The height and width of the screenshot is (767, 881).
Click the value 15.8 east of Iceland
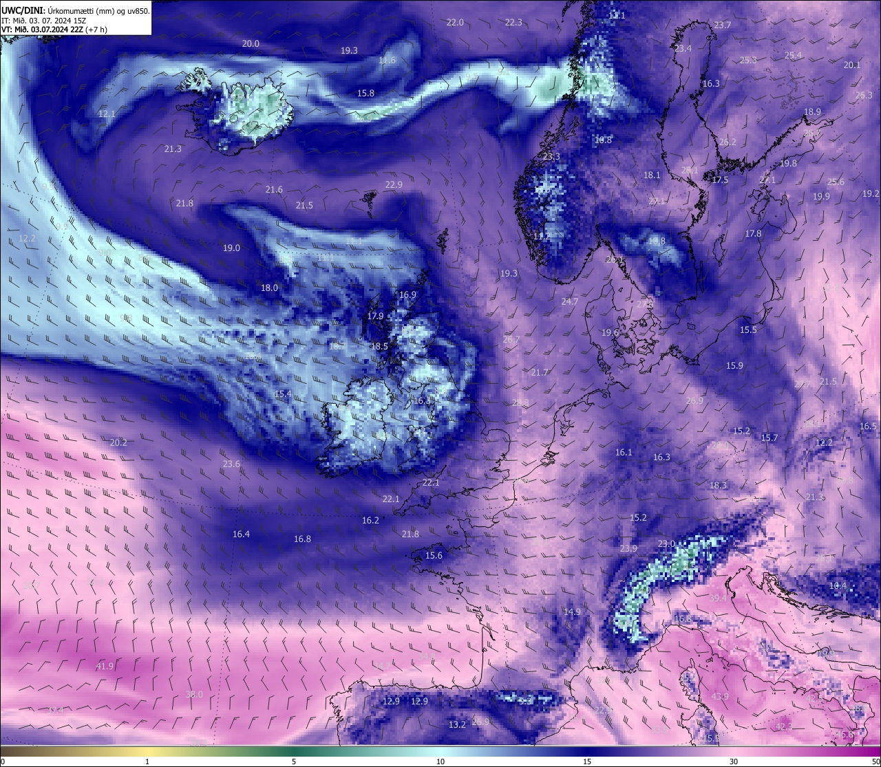pos(365,94)
